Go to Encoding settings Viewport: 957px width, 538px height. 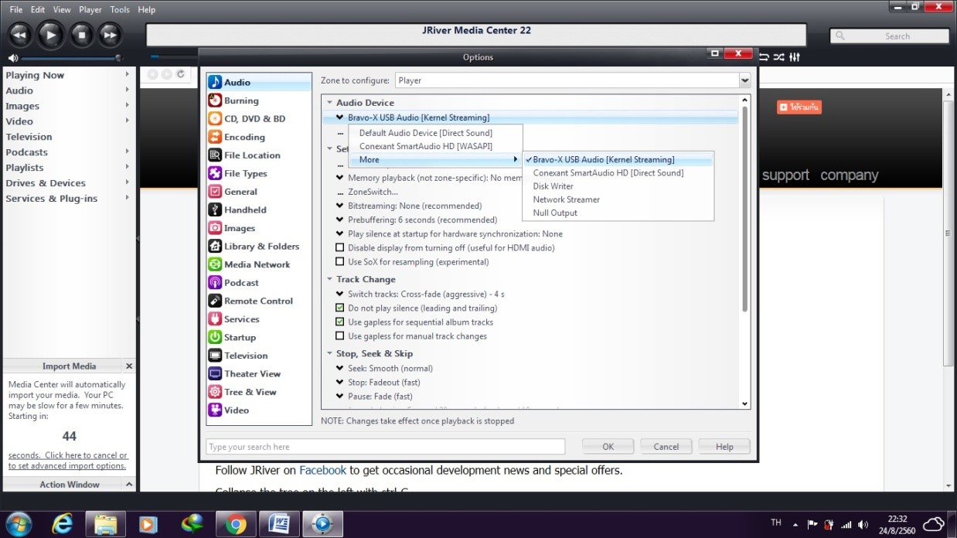click(259, 137)
